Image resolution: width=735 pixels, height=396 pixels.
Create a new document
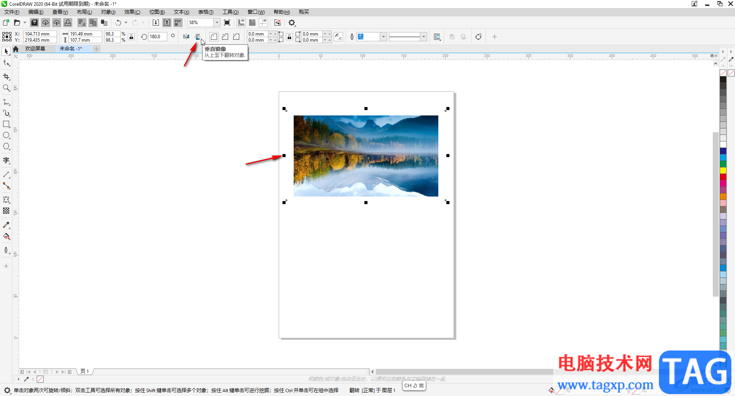tap(6, 23)
